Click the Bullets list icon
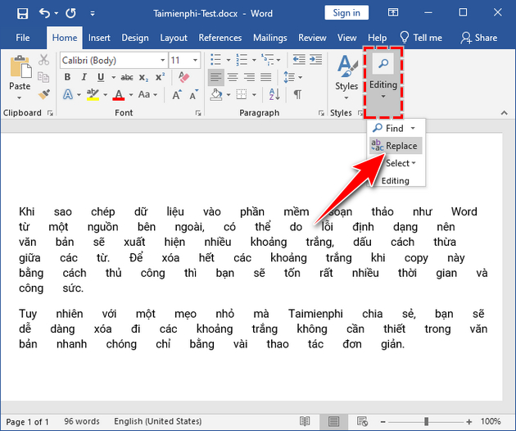The image size is (516, 431). tap(216, 60)
